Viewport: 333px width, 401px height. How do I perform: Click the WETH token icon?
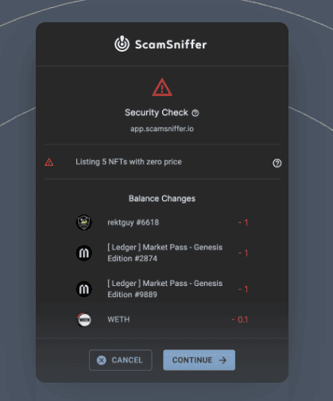[84, 320]
